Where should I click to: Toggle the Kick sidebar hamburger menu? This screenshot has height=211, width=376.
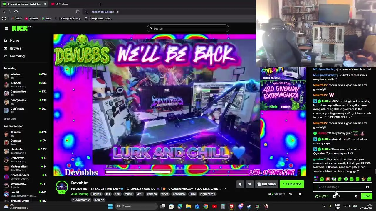[x=6, y=28]
